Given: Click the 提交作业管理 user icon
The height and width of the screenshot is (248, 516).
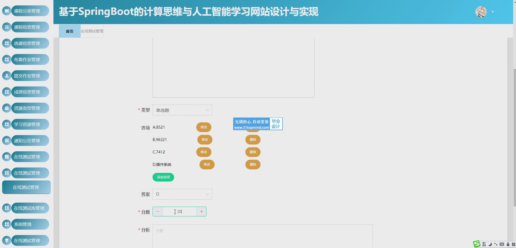Looking at the screenshot, I should [7, 76].
